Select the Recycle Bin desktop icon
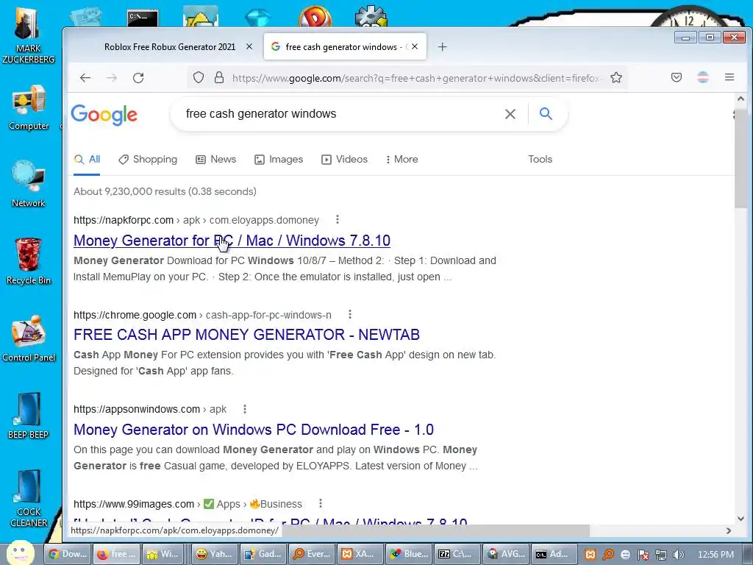Image resolution: width=753 pixels, height=565 pixels. pyautogui.click(x=29, y=261)
